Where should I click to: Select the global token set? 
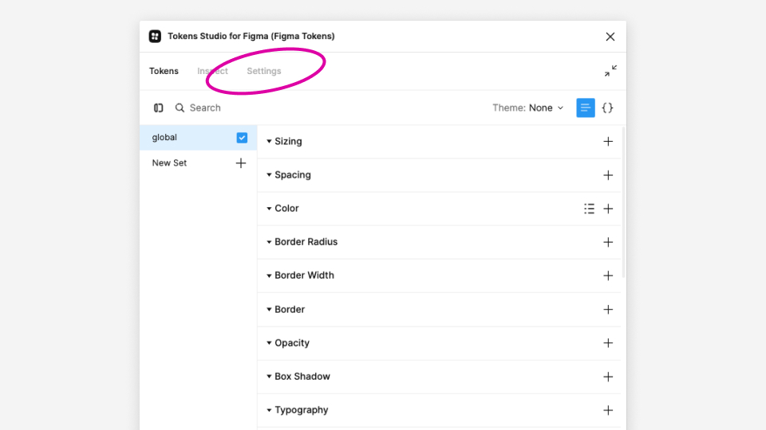(198, 138)
